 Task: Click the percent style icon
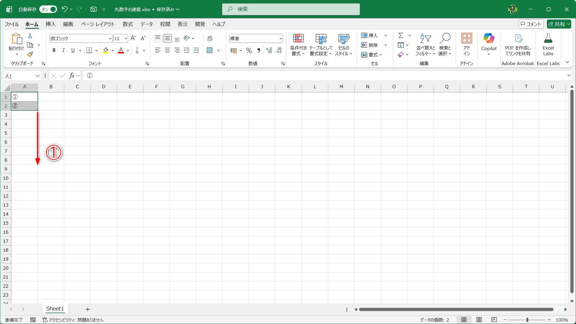coord(249,50)
